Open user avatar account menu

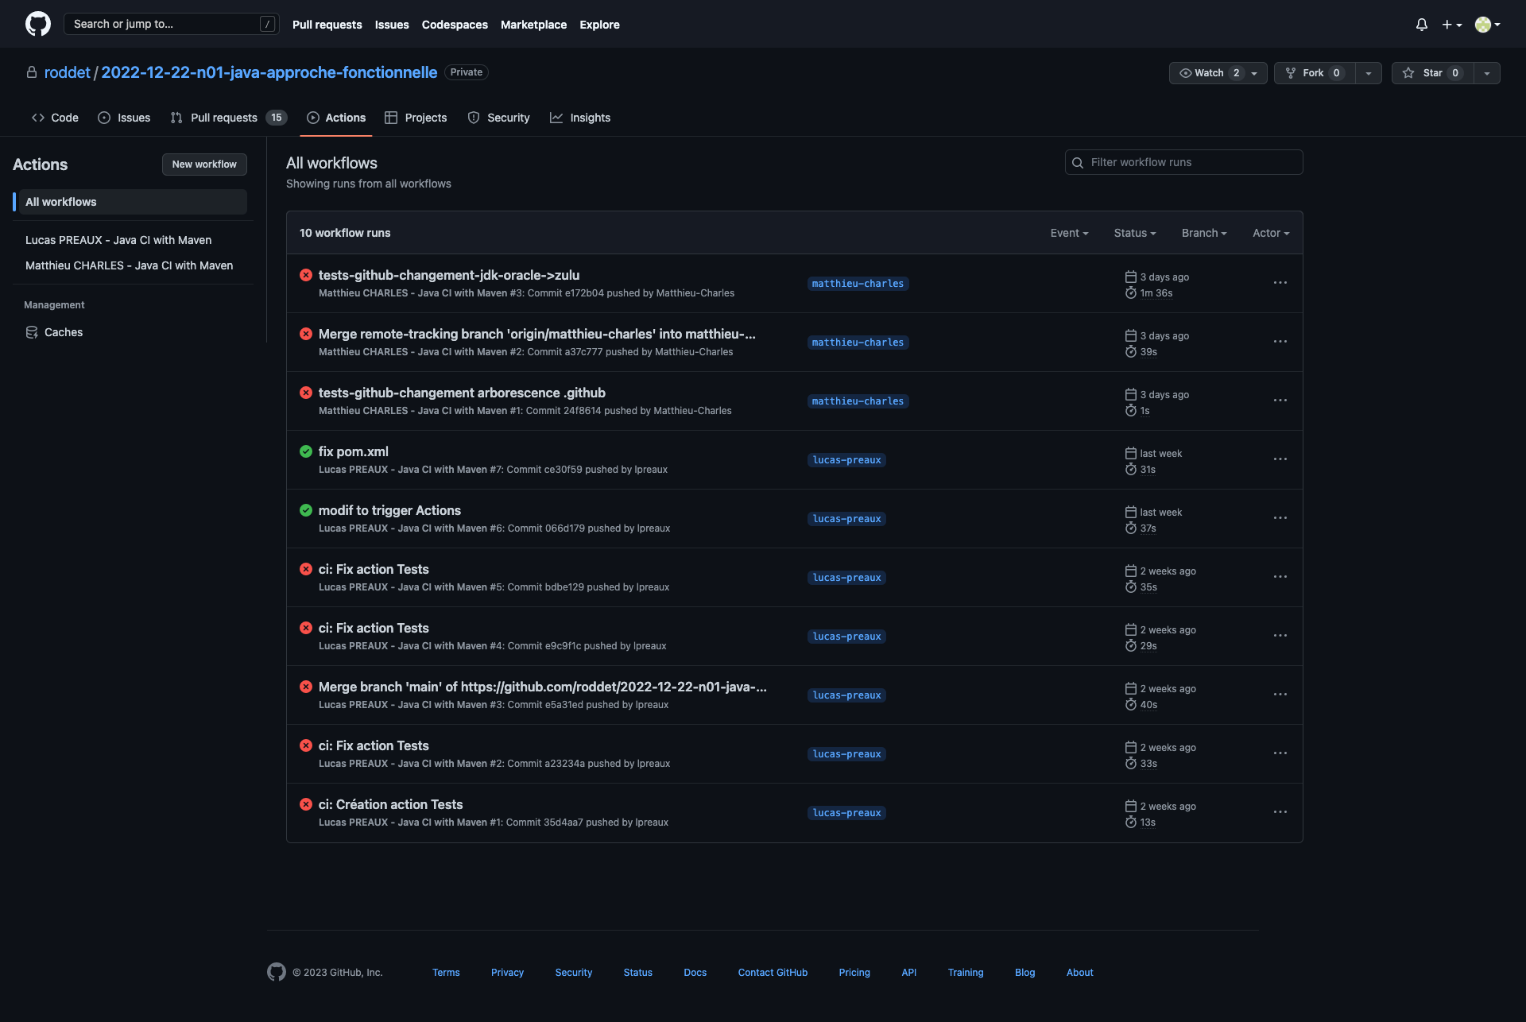1487,25
